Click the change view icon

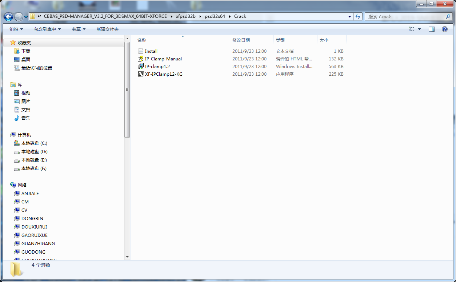412,29
